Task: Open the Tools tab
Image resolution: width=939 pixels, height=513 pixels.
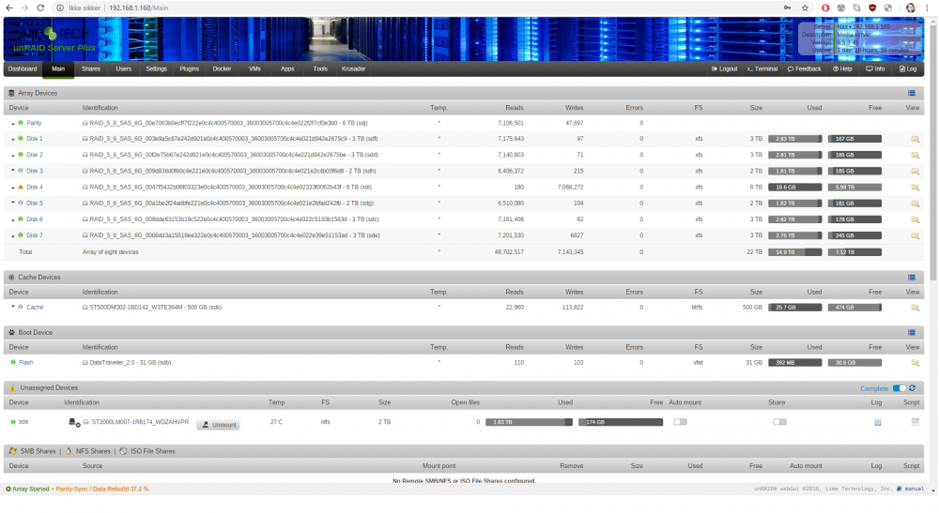Action: pyautogui.click(x=320, y=68)
